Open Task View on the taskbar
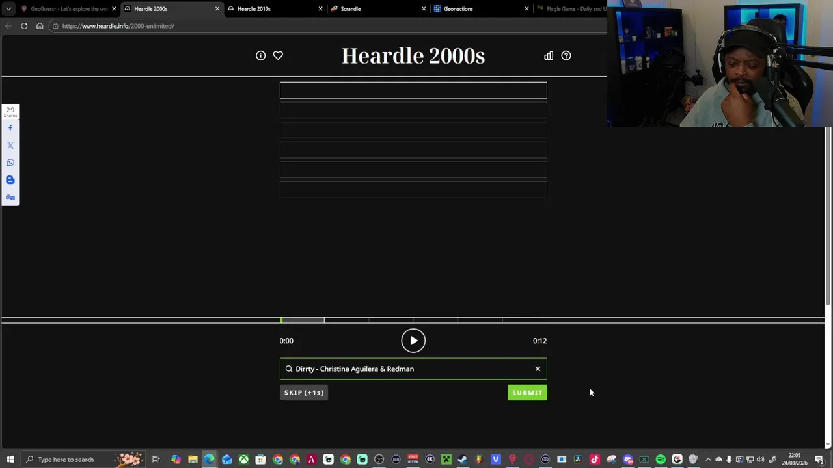The image size is (833, 468). (156, 460)
